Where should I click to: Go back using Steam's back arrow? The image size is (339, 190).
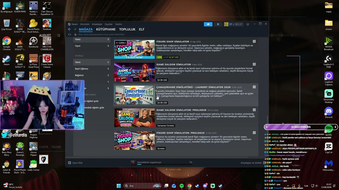pos(69,29)
